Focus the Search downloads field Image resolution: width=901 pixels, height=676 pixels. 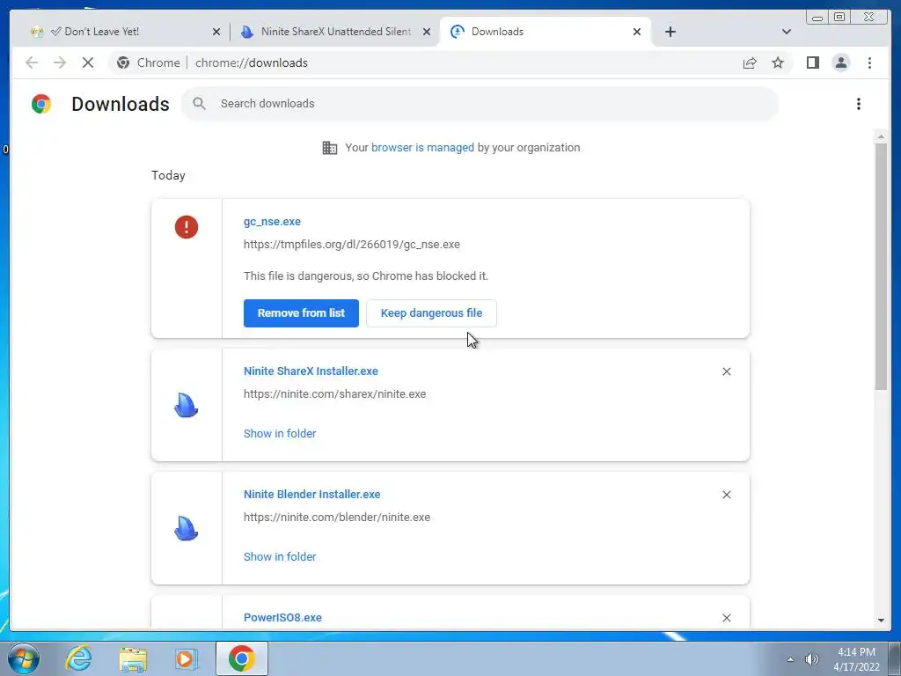[480, 104]
